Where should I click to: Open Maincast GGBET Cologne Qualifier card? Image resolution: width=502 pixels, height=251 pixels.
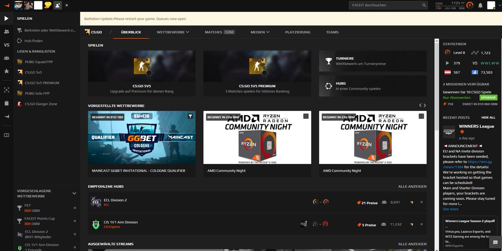pyautogui.click(x=142, y=144)
